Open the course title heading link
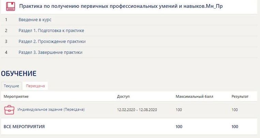This screenshot has width=260, height=138. pyautogui.click(x=121, y=6)
